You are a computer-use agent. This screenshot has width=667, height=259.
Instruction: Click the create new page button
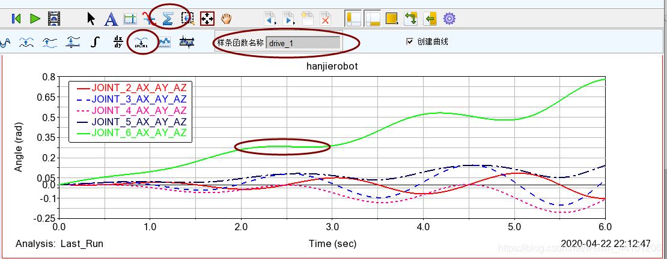click(x=307, y=19)
